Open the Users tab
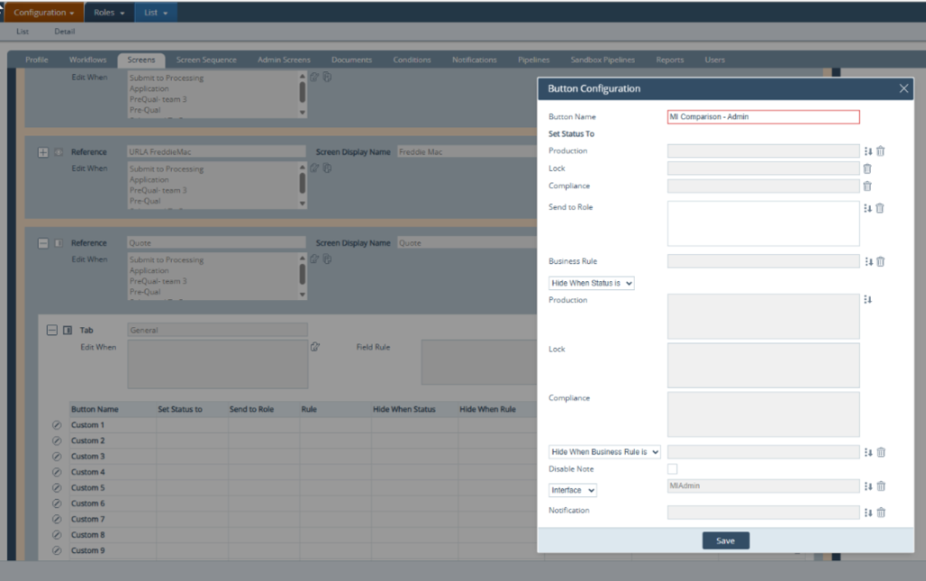This screenshot has height=581, width=926. (714, 59)
